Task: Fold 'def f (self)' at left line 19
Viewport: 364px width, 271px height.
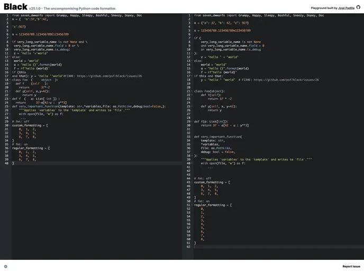Action: [10, 84]
